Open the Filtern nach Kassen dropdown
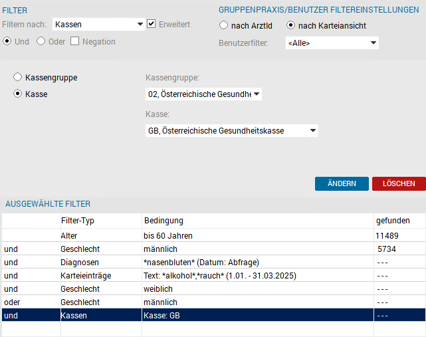The width and height of the screenshot is (426, 337). [98, 25]
